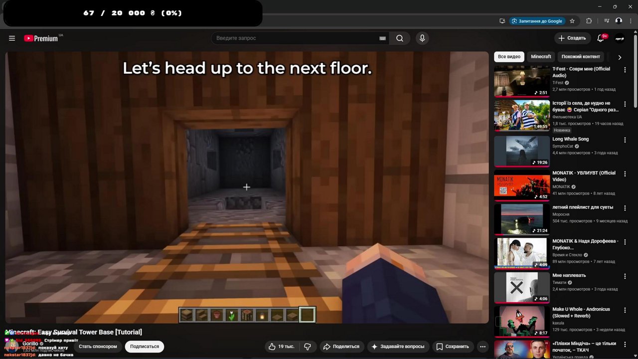
Task: Click Создать create button
Action: 572,38
